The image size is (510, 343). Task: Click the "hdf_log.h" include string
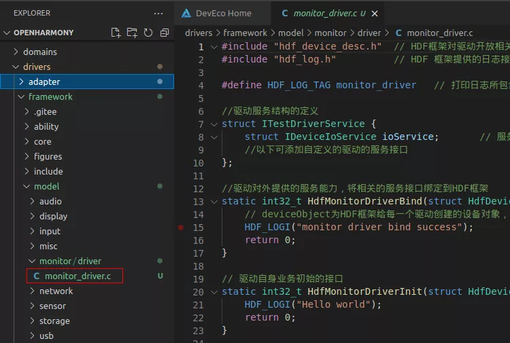click(x=305, y=60)
